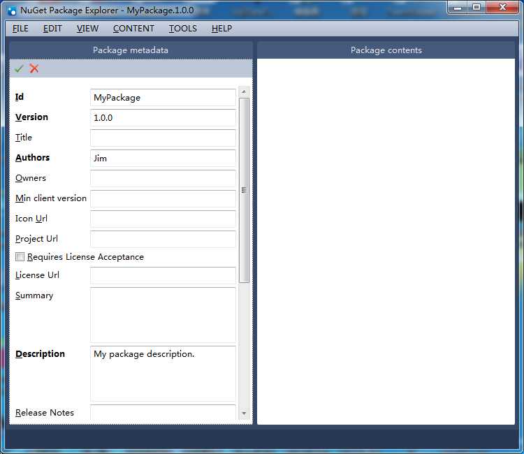Screen dimensions: 524x454
Task: Click the Description label
Action: (x=40, y=354)
